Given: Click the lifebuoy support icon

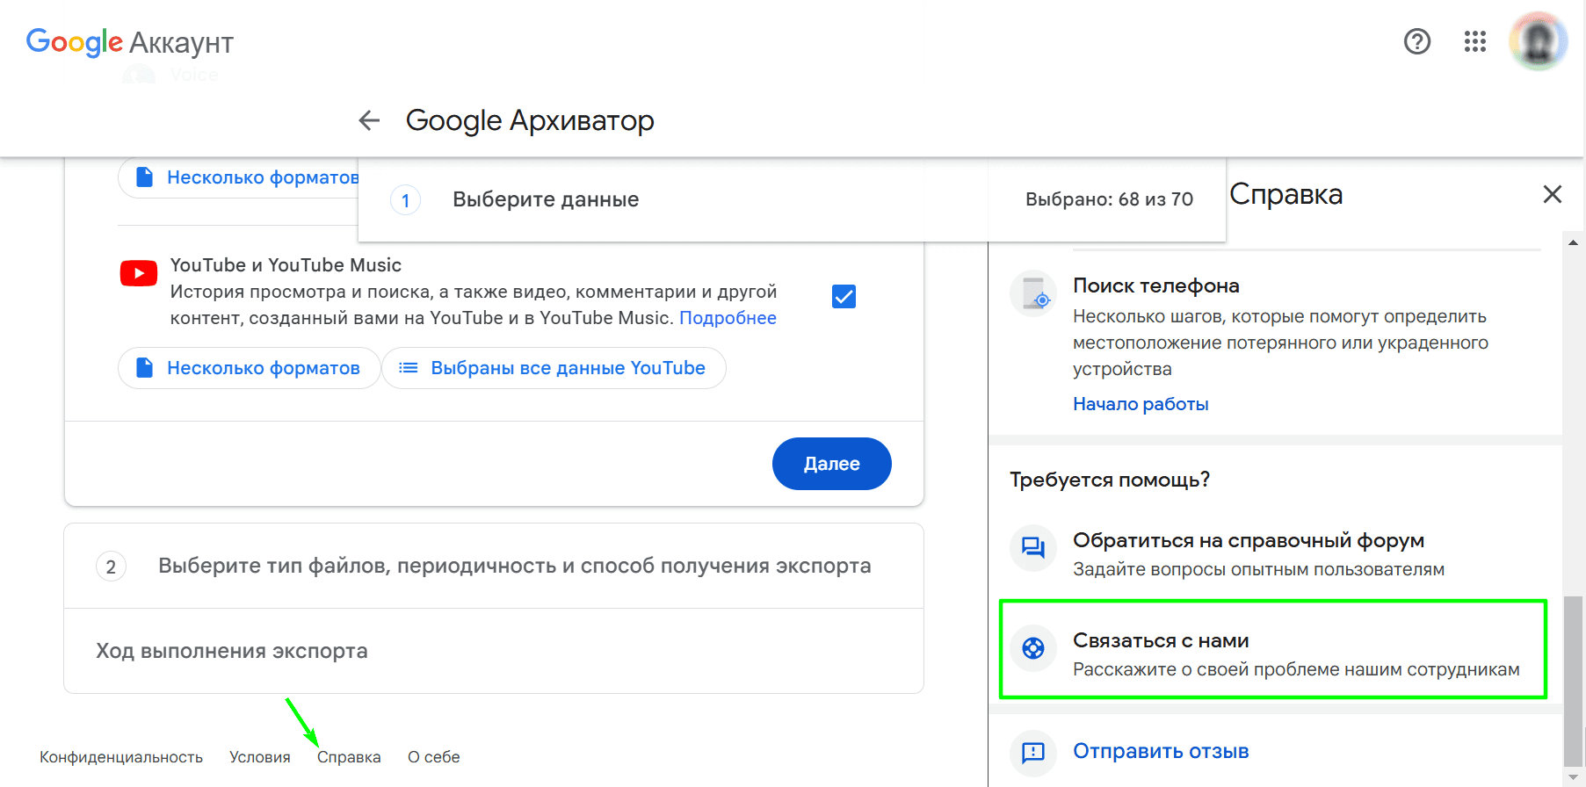Looking at the screenshot, I should (1033, 648).
